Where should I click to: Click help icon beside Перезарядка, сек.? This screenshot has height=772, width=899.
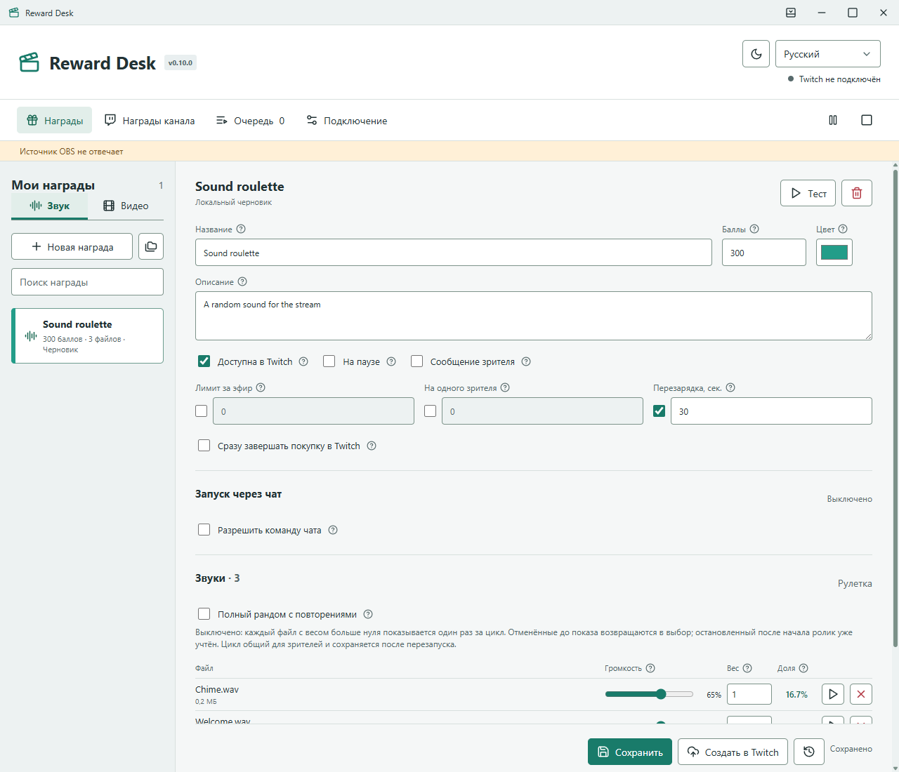[730, 387]
